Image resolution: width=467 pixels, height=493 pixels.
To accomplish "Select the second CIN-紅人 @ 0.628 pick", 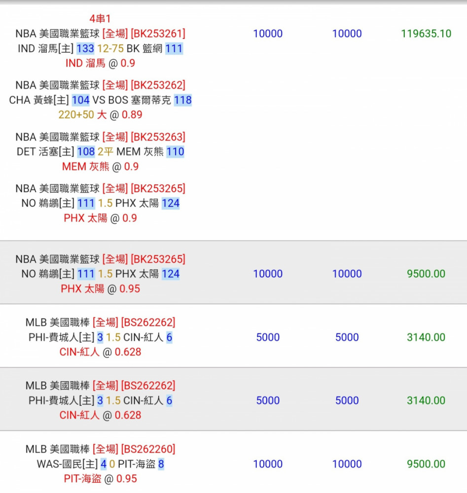I will [100, 415].
